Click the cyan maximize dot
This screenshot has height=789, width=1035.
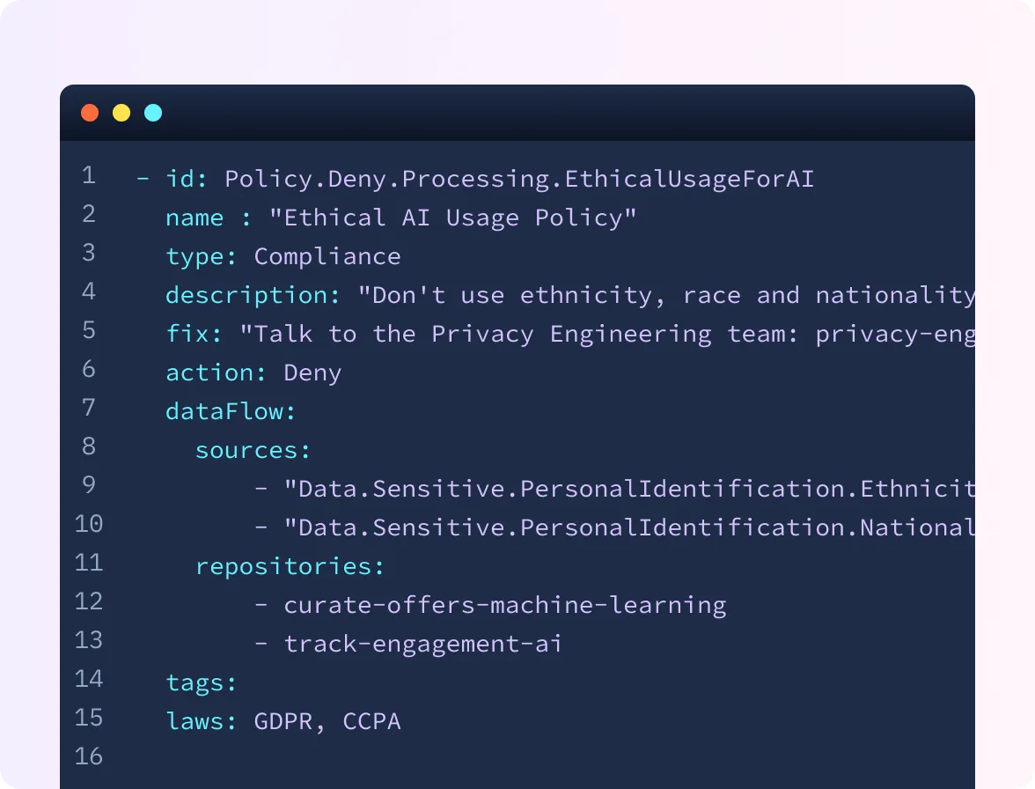point(153,113)
